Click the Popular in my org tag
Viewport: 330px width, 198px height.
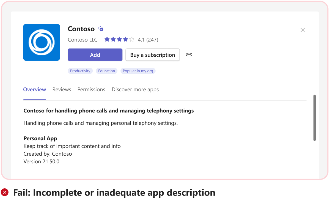pos(138,71)
